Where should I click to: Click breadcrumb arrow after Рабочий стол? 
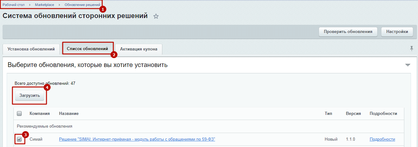point(30,5)
